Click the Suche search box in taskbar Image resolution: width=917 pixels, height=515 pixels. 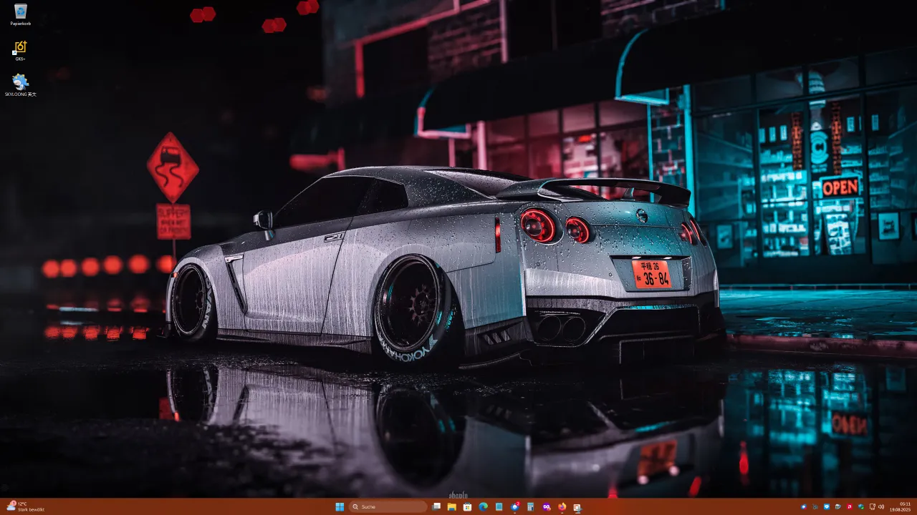pyautogui.click(x=388, y=506)
